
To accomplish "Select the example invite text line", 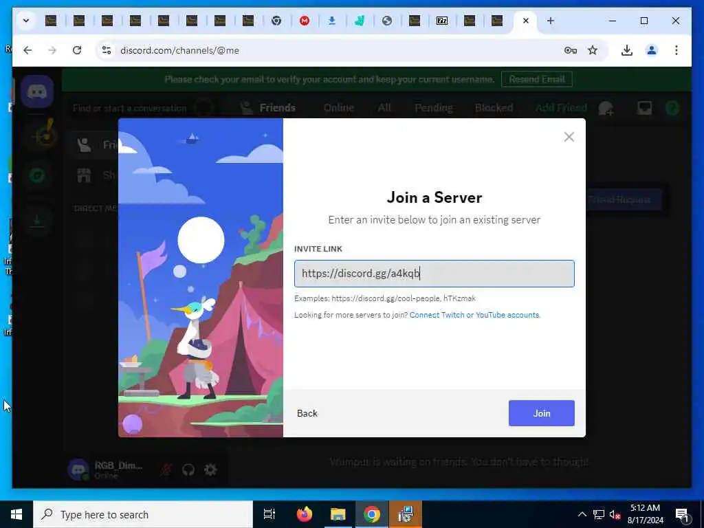I will coord(385,298).
